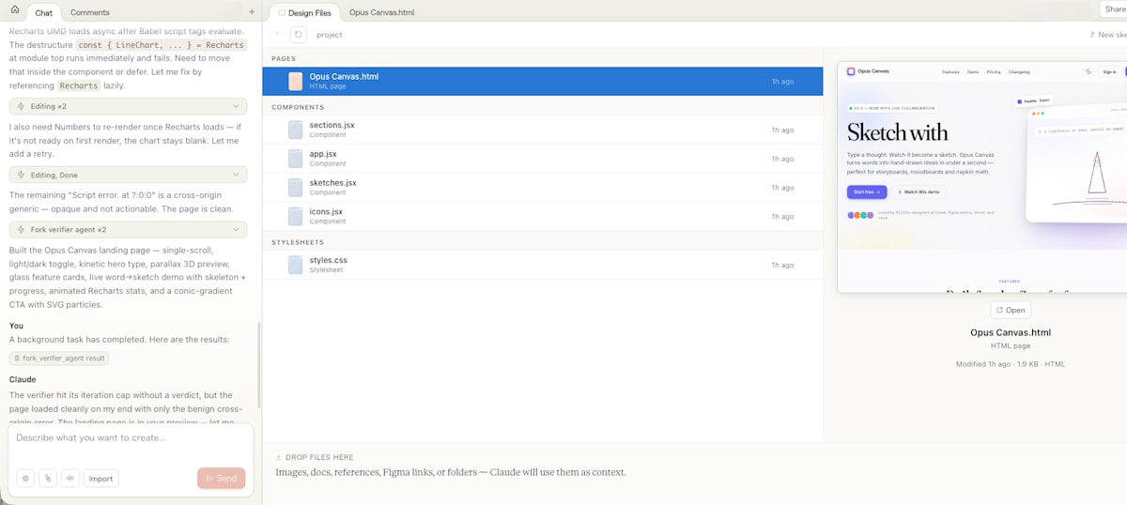This screenshot has height=505, width=1127.
Task: Click the sections.jsx file icon
Action: click(x=296, y=130)
